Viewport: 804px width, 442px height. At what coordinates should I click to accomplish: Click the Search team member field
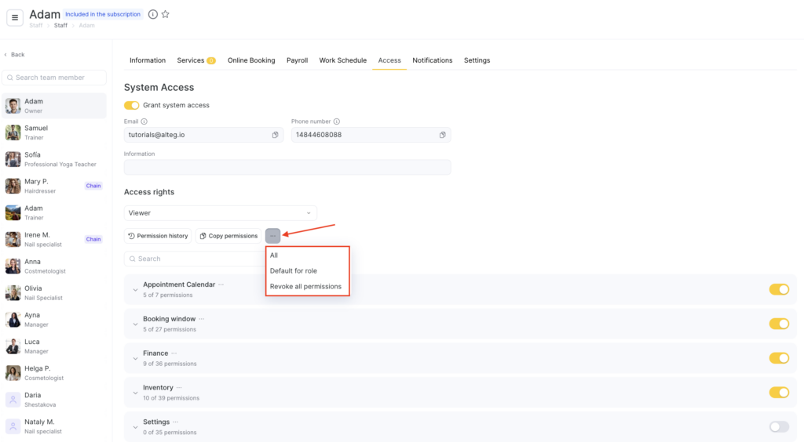pos(55,78)
